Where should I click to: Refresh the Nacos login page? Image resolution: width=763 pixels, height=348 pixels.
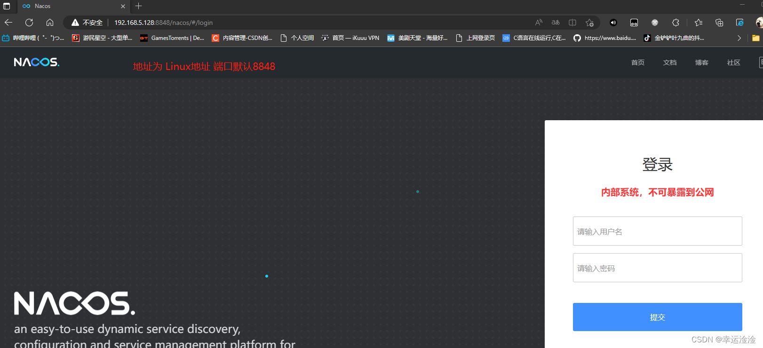click(29, 23)
